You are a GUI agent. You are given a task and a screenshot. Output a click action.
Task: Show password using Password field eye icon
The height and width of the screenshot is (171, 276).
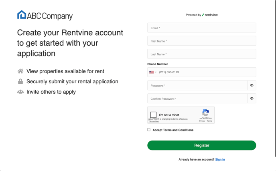(252, 85)
